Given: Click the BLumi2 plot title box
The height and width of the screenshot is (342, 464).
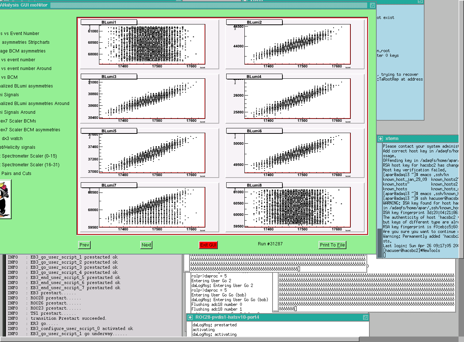Looking at the screenshot, I should pos(254,22).
